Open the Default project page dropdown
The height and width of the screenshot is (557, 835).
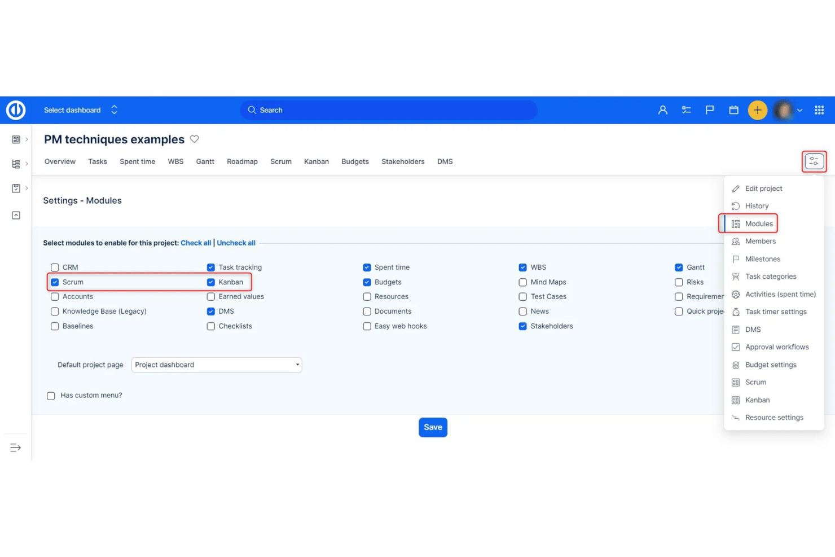point(217,365)
